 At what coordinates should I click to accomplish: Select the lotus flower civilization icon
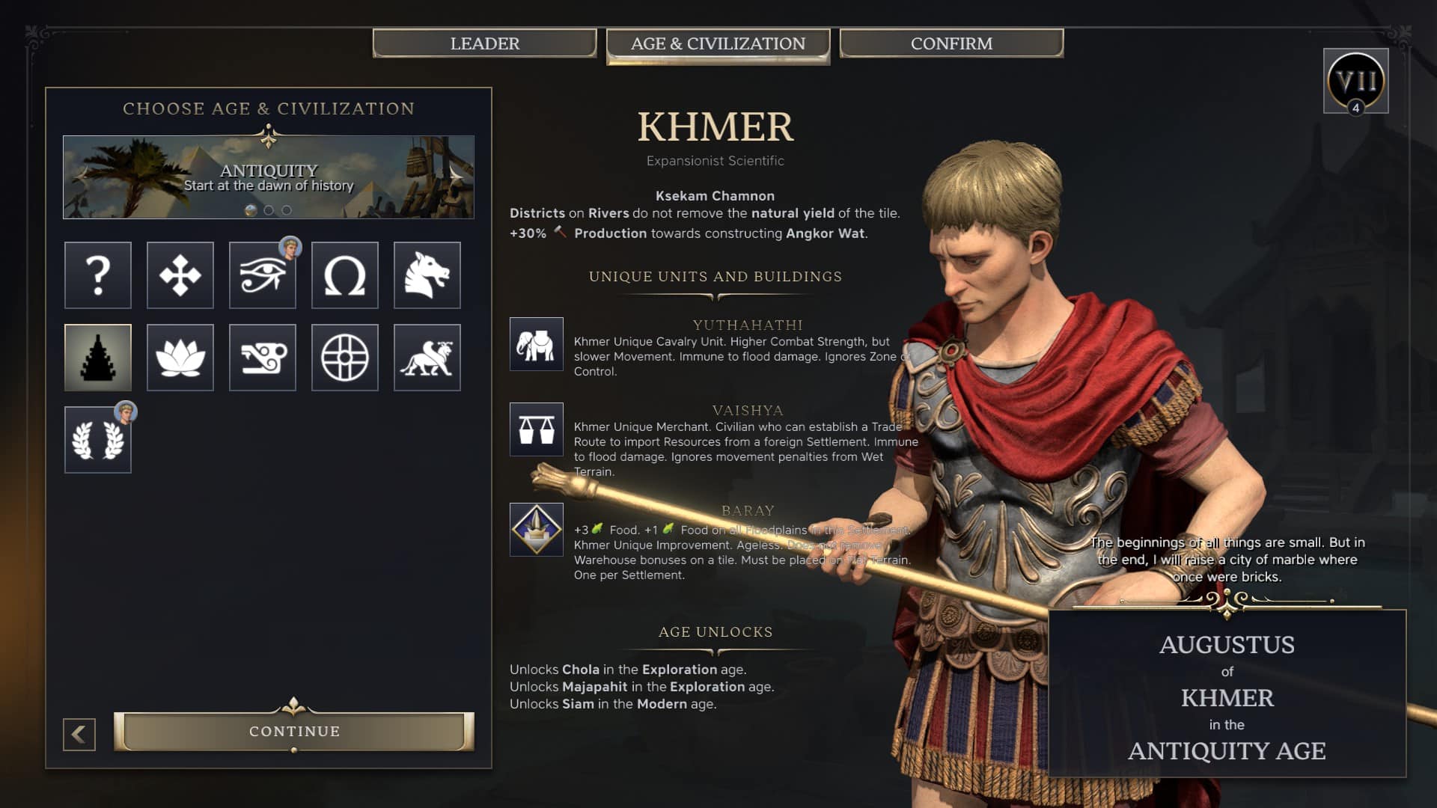[x=180, y=358]
